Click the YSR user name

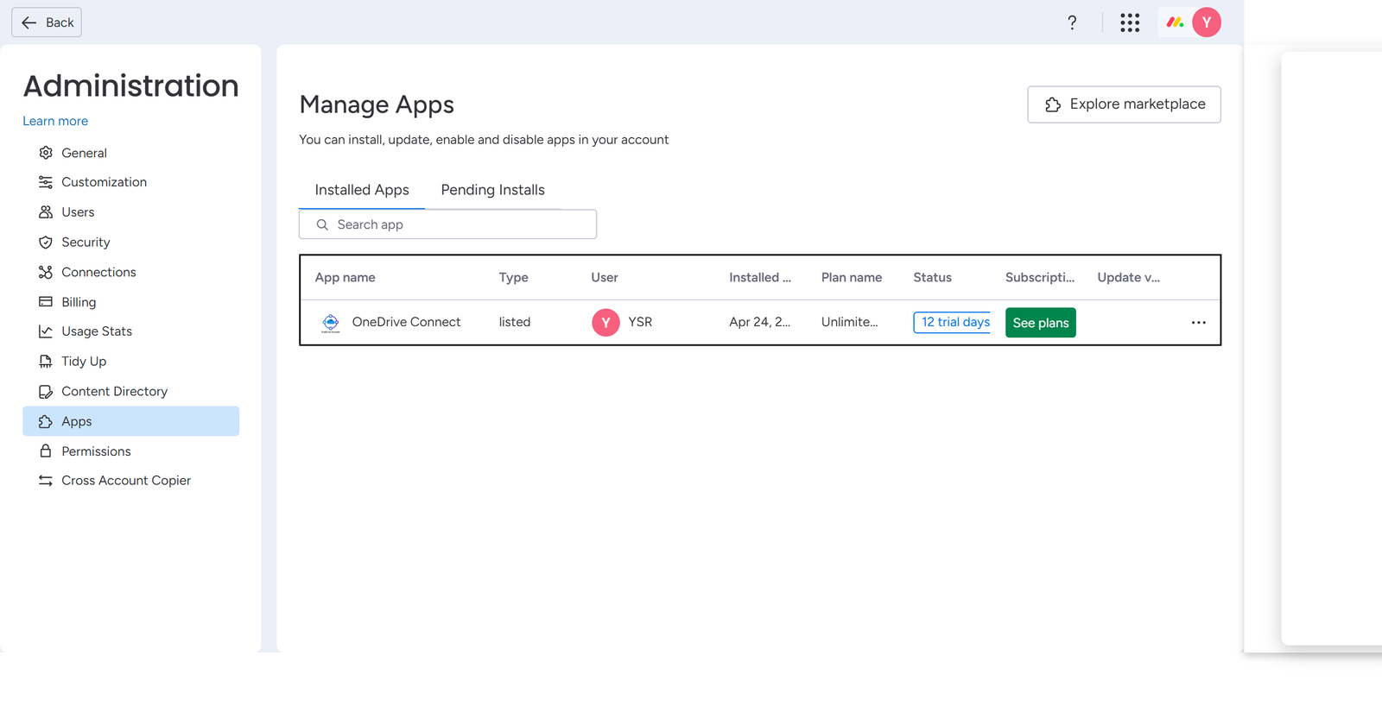point(640,322)
